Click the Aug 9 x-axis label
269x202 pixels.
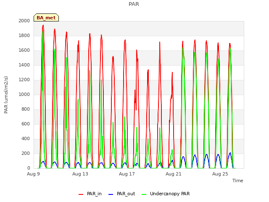pyautogui.click(x=33, y=174)
